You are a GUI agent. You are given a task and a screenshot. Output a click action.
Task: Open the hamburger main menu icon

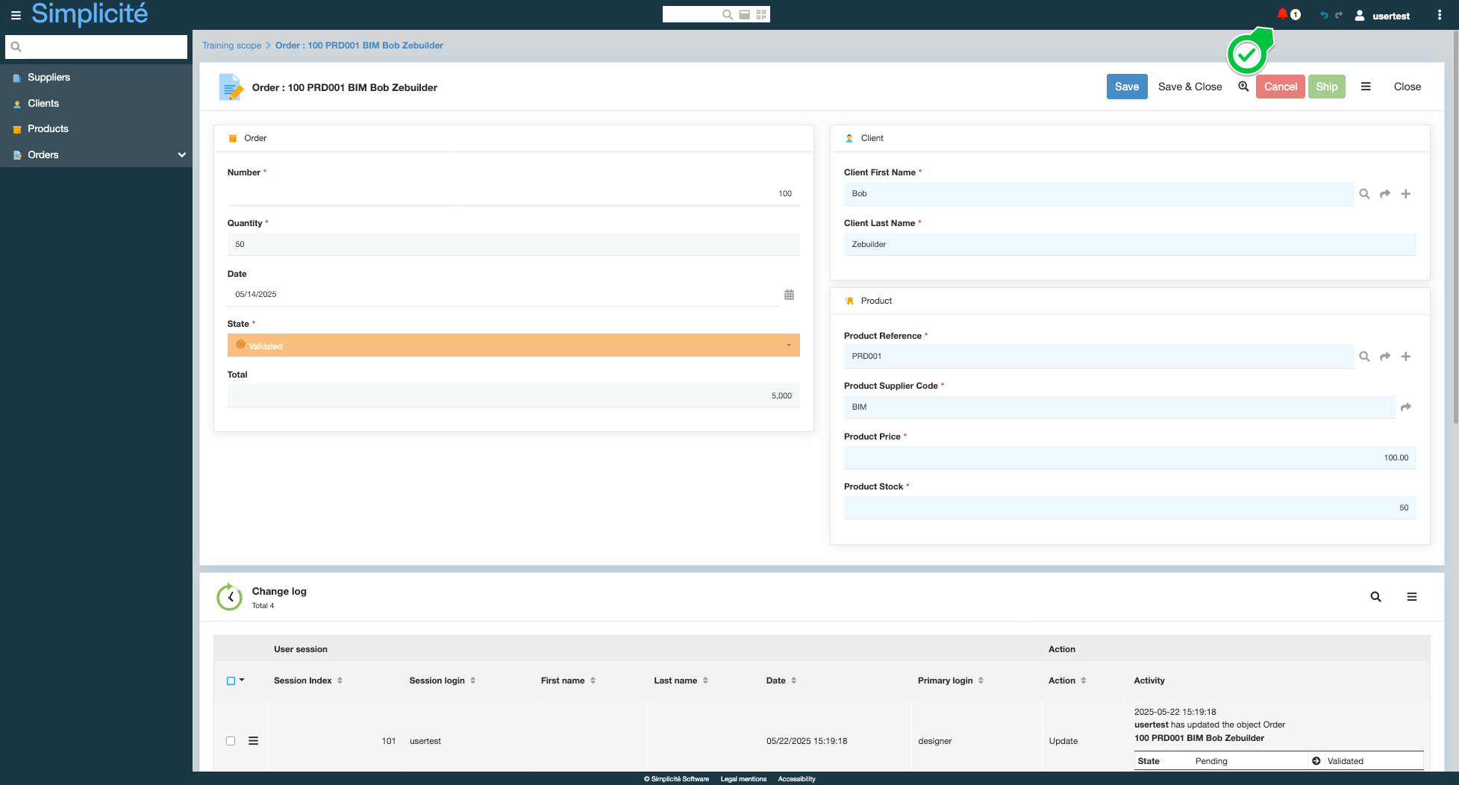[x=16, y=15]
